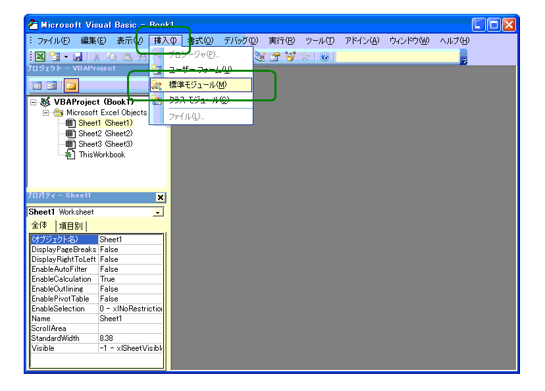545x391 pixels.
Task: Open the Sheet1 Worksheet object dropdown
Action: pyautogui.click(x=158, y=212)
